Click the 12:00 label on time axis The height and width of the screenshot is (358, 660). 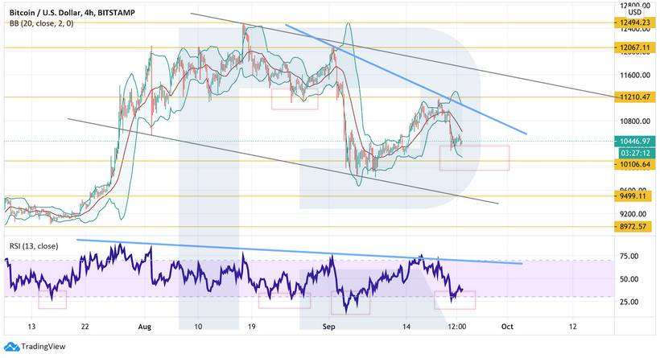[x=457, y=327]
